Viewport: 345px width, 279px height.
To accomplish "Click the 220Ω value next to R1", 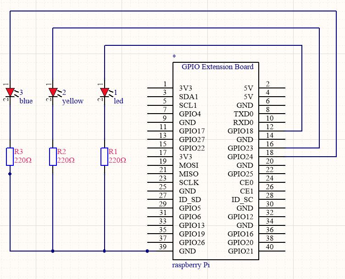I will [x=117, y=160].
